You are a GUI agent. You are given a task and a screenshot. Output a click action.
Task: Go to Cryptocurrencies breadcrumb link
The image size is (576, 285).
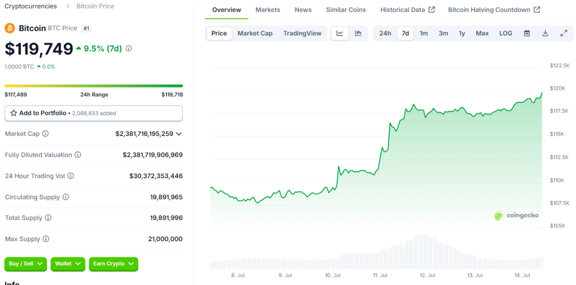30,6
